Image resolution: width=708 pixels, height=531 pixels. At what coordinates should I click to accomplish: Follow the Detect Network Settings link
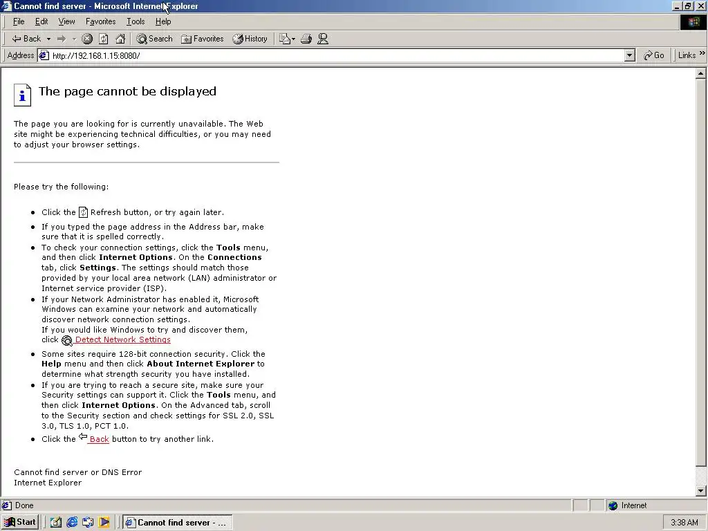(123, 339)
